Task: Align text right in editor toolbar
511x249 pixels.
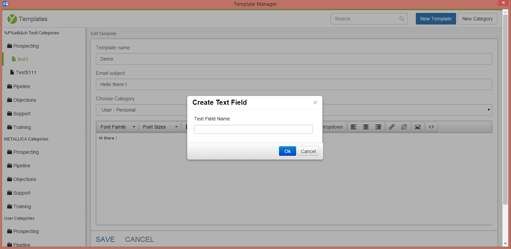Action: [x=378, y=127]
